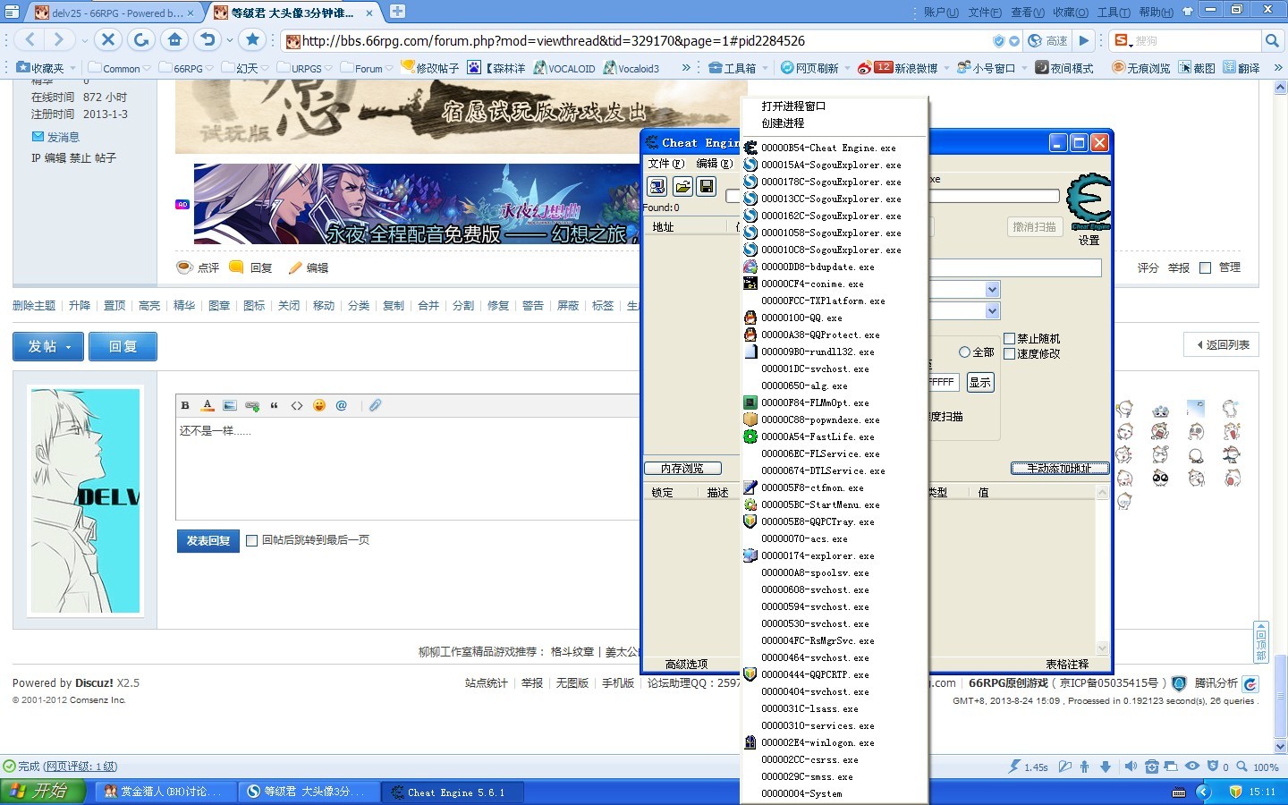
Task: Click browser stop loading icon
Action: click(108, 39)
